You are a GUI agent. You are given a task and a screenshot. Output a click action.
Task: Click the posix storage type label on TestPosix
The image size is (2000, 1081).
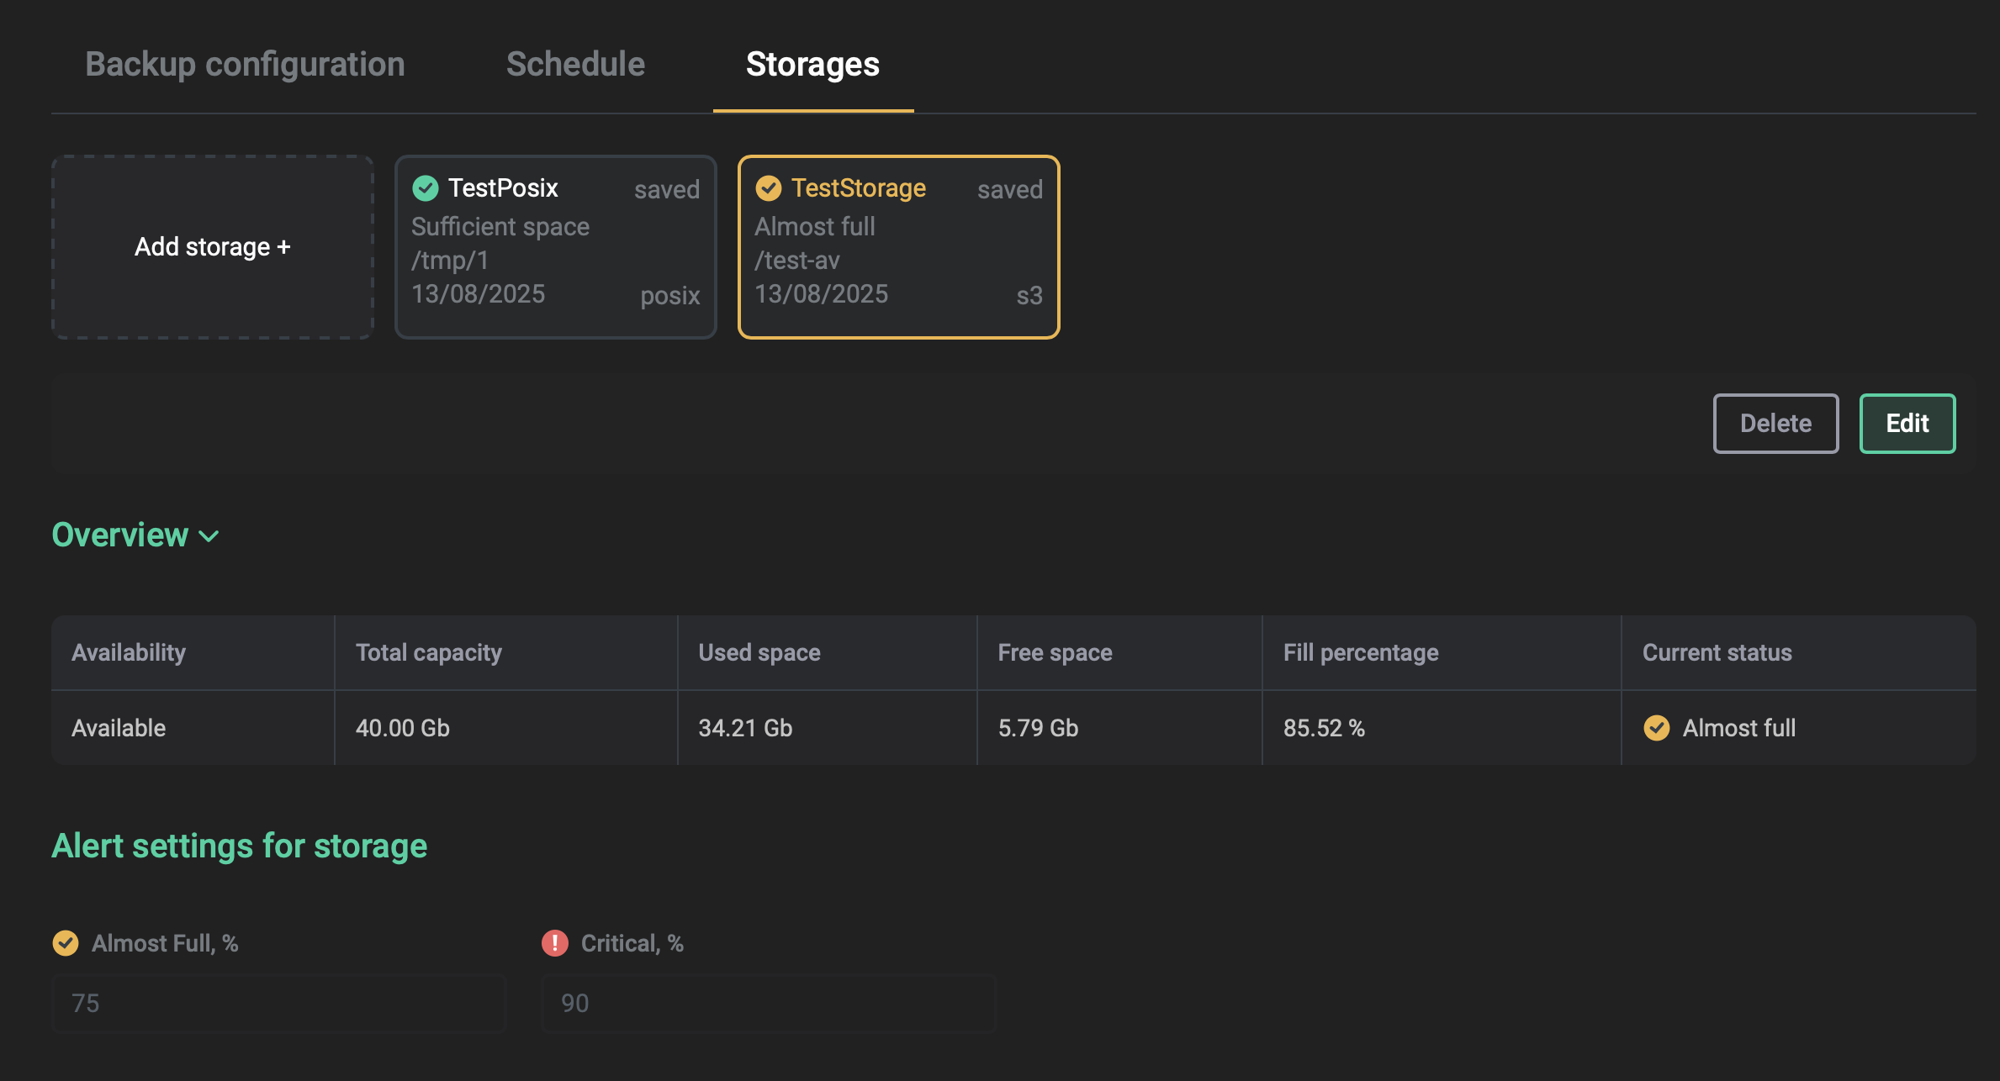pos(670,294)
